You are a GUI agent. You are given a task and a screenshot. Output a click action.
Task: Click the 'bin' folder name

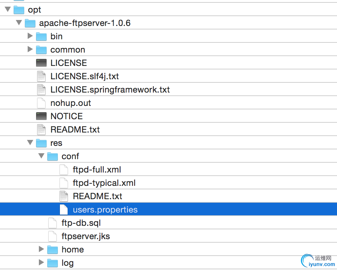click(x=56, y=36)
